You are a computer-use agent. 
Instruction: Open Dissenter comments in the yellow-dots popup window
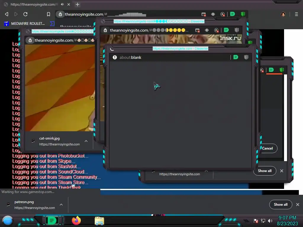coord(226,30)
